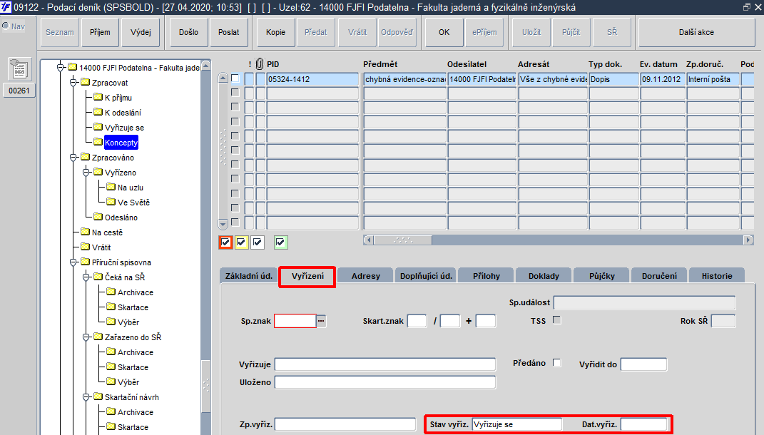
Task: Switch to the Přílohy tab
Action: 487,276
